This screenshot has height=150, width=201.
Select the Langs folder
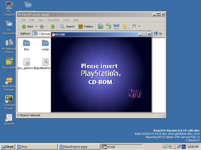coord(45,45)
